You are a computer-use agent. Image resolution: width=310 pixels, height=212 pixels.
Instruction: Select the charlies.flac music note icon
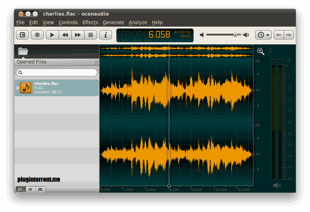coord(26,88)
